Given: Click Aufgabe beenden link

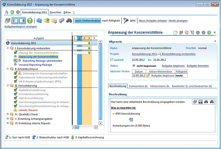Looking at the screenshot, I should 198,66.
